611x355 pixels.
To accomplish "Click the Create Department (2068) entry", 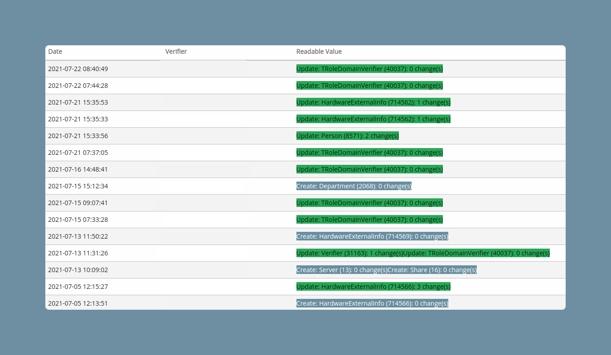I will pyautogui.click(x=354, y=186).
